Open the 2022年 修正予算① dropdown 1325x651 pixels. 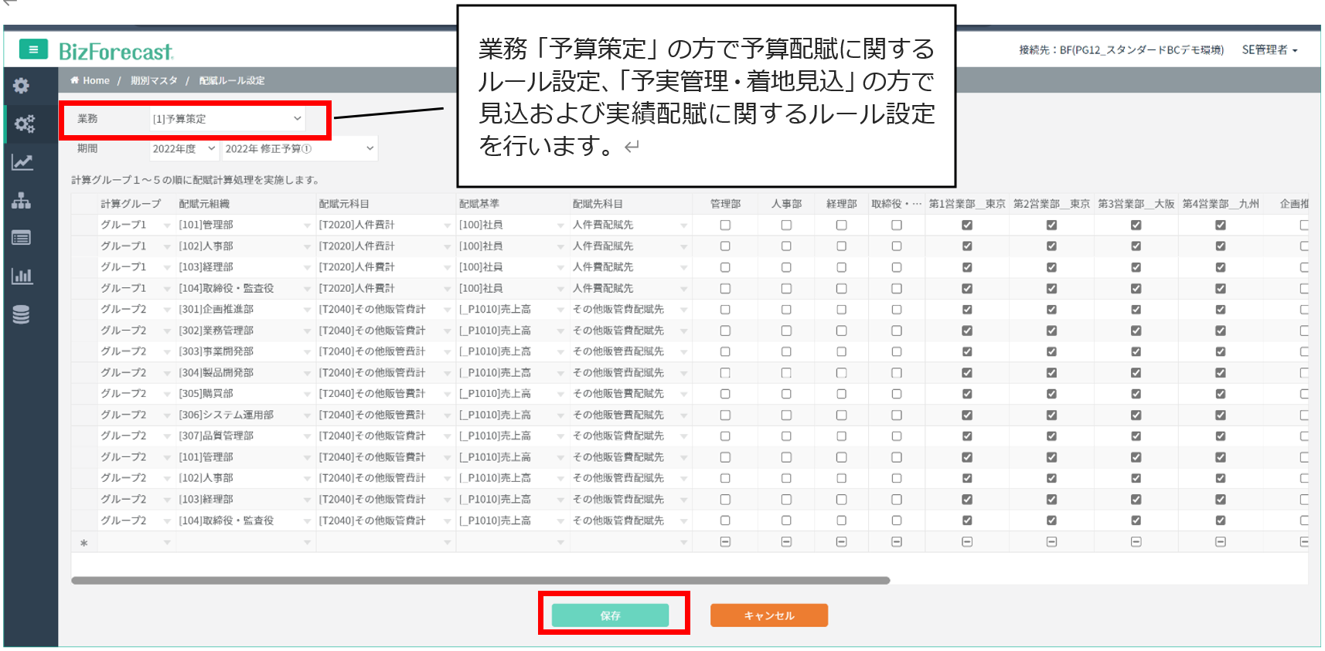pos(299,149)
